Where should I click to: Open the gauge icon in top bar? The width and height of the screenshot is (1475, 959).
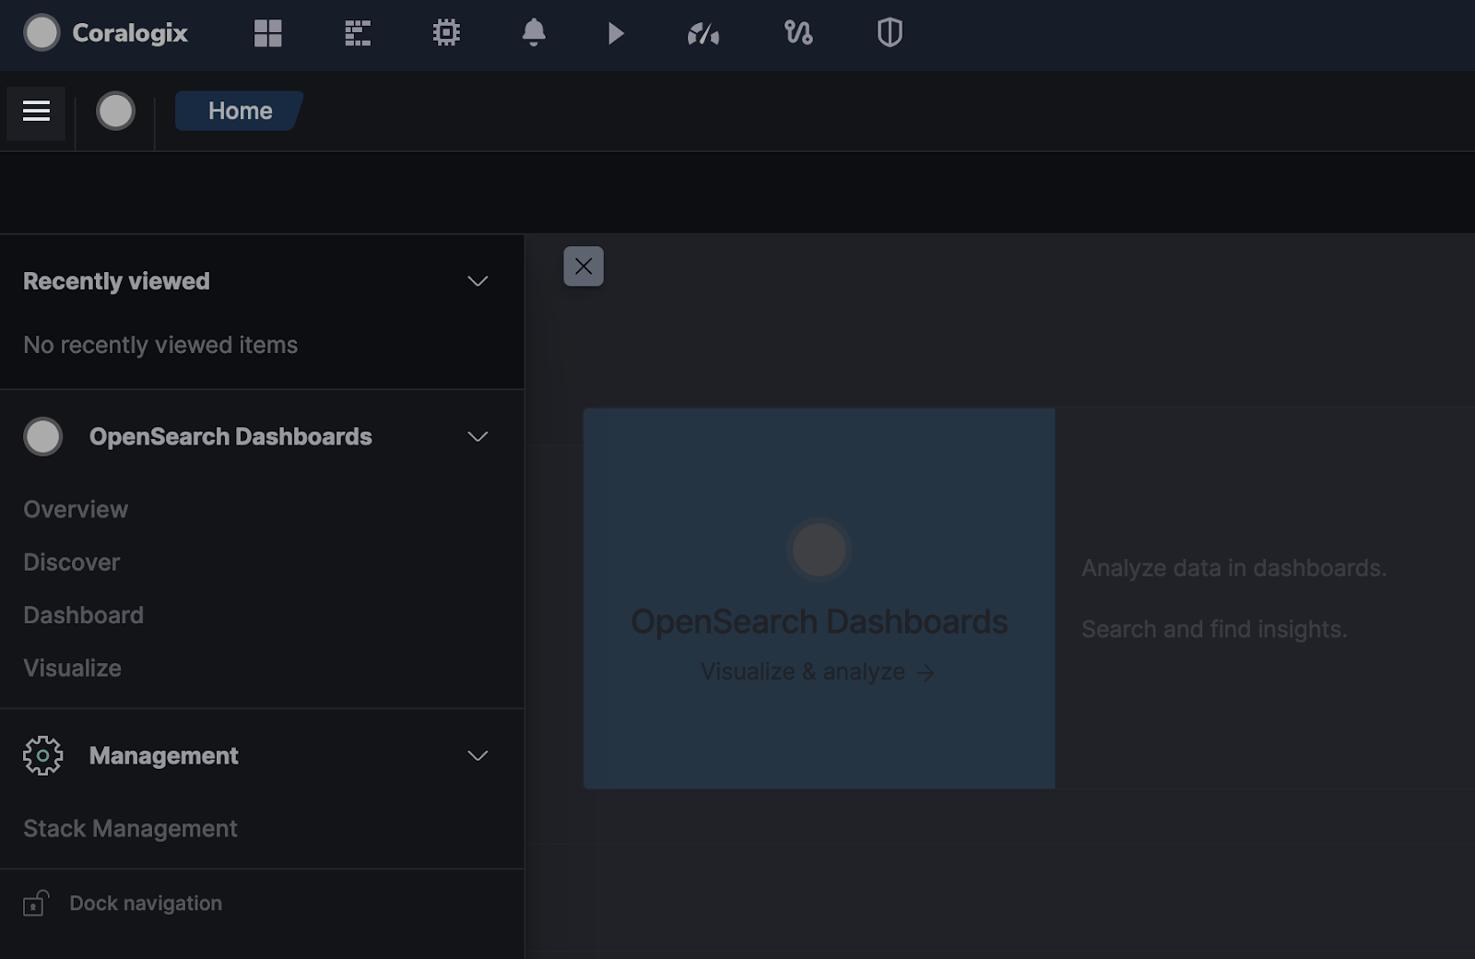coord(703,34)
